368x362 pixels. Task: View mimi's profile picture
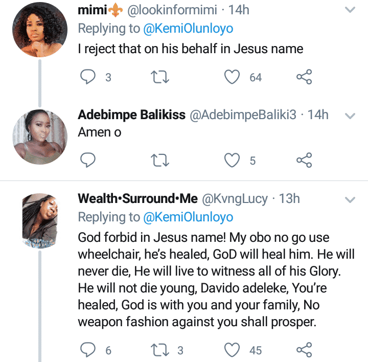coord(40,32)
